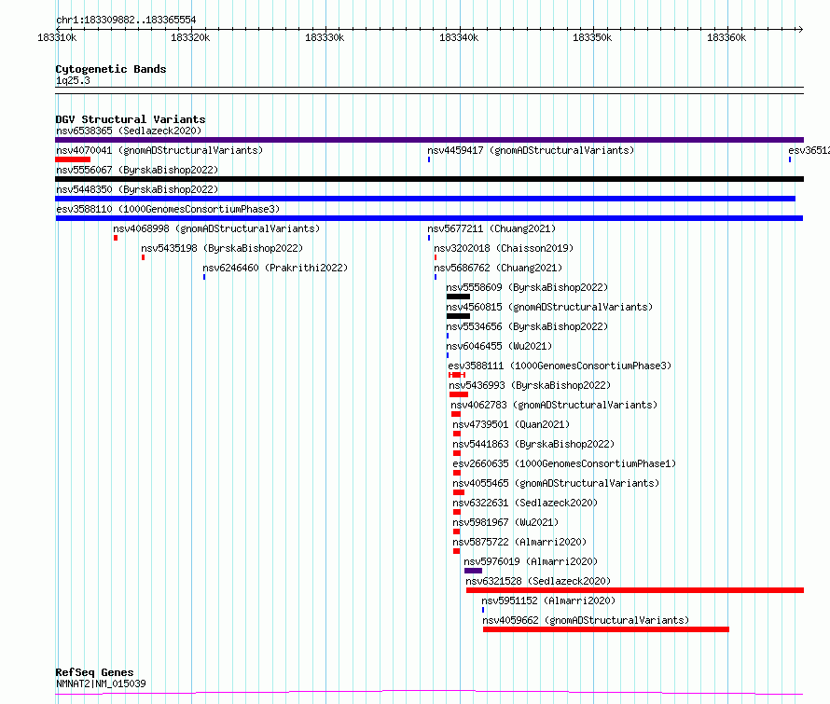Open the nsv5976019 (Almarri2020) label
The height and width of the screenshot is (704, 830).
tap(531, 561)
